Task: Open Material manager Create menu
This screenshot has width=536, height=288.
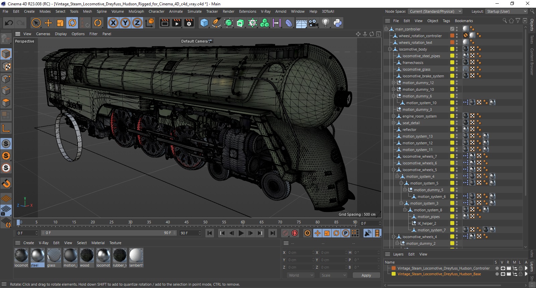Action: tap(28, 243)
